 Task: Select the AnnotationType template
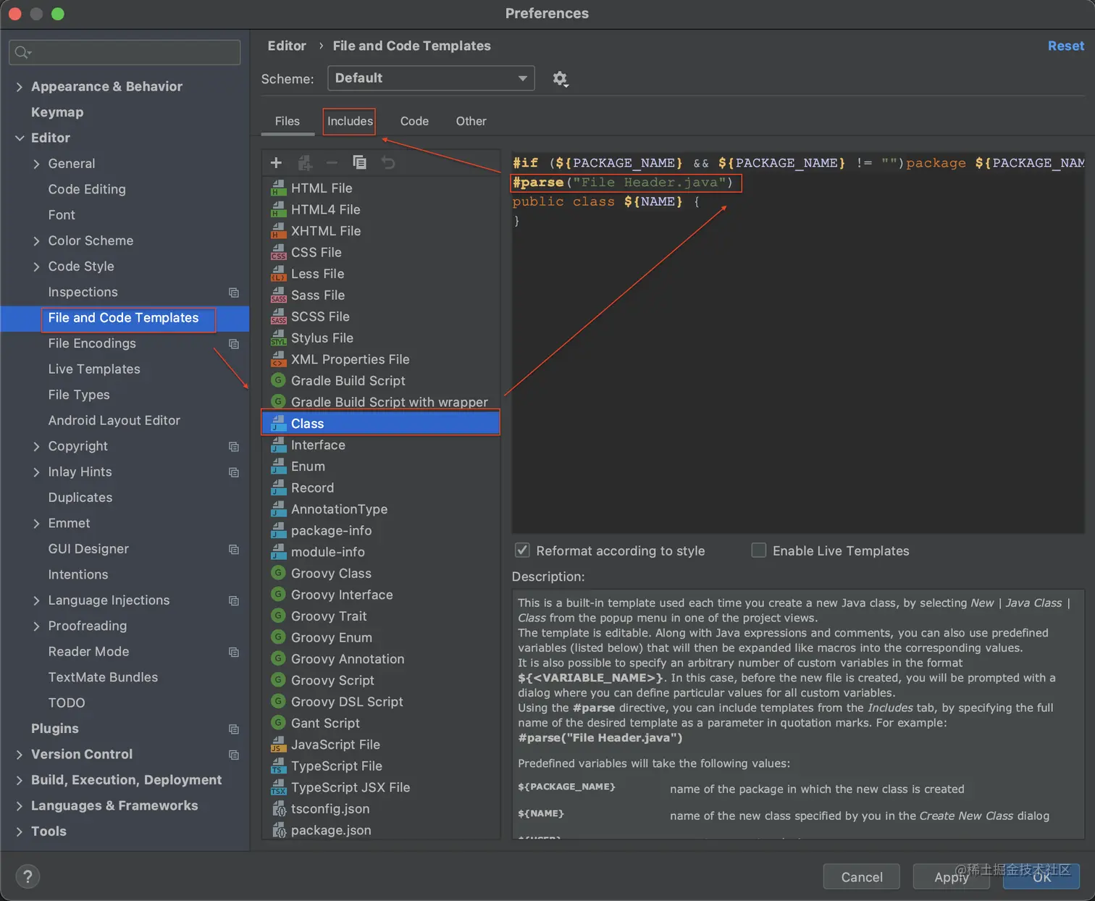(x=380, y=509)
